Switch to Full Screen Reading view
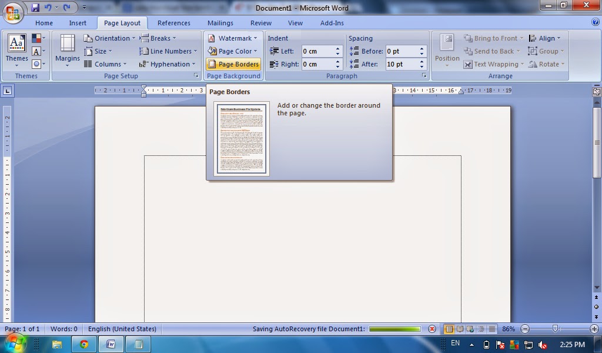This screenshot has width=602, height=353. pos(460,329)
